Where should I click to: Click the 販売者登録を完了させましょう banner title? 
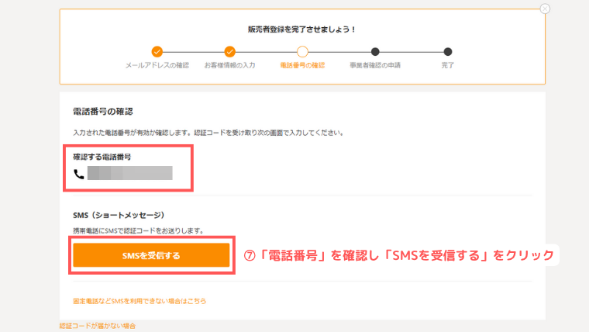301,29
